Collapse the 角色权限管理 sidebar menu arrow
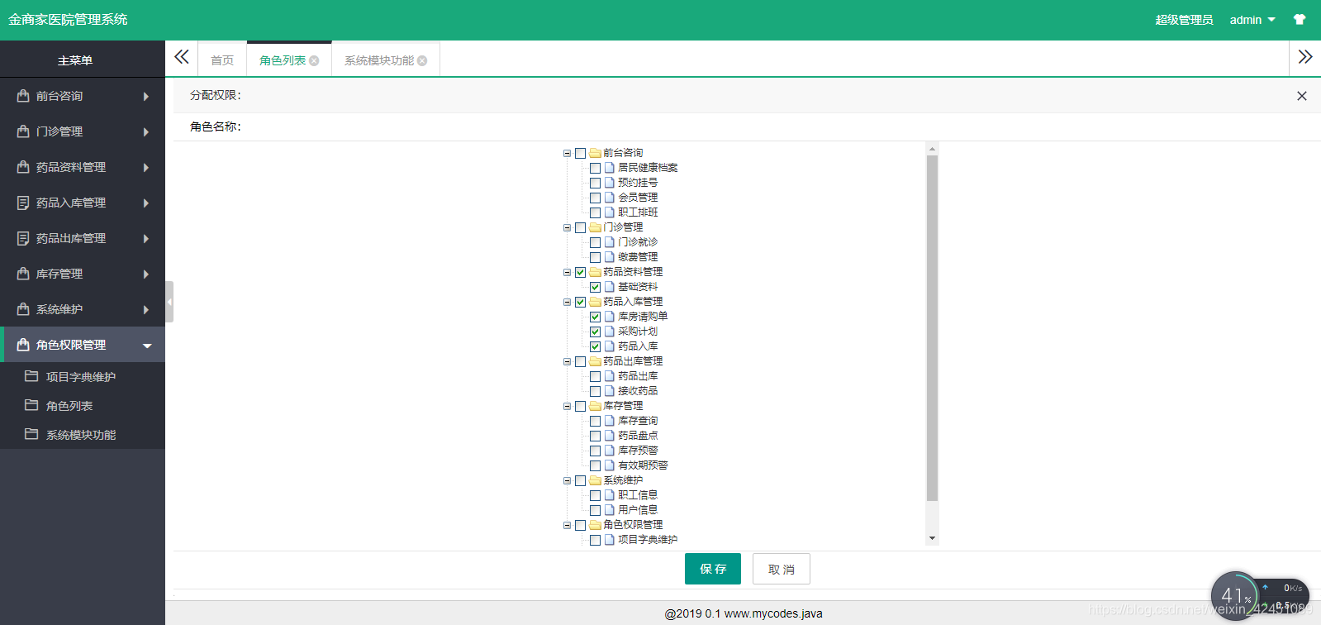The width and height of the screenshot is (1321, 625). pyautogui.click(x=147, y=346)
